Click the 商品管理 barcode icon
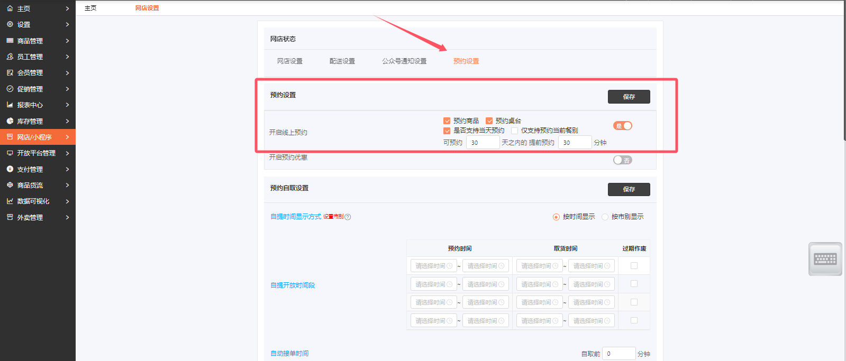 10,41
